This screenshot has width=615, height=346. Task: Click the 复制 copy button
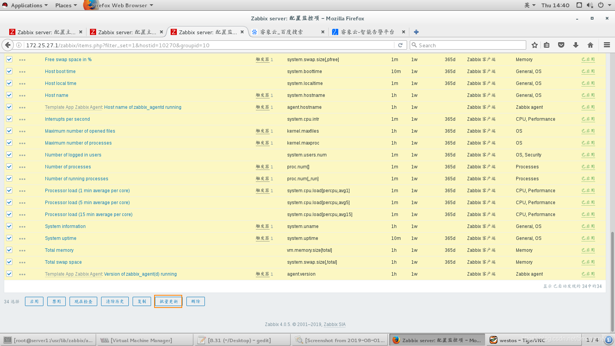(x=142, y=301)
